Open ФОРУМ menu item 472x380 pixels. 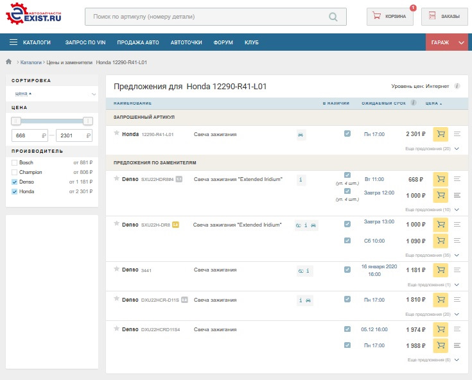(x=223, y=42)
